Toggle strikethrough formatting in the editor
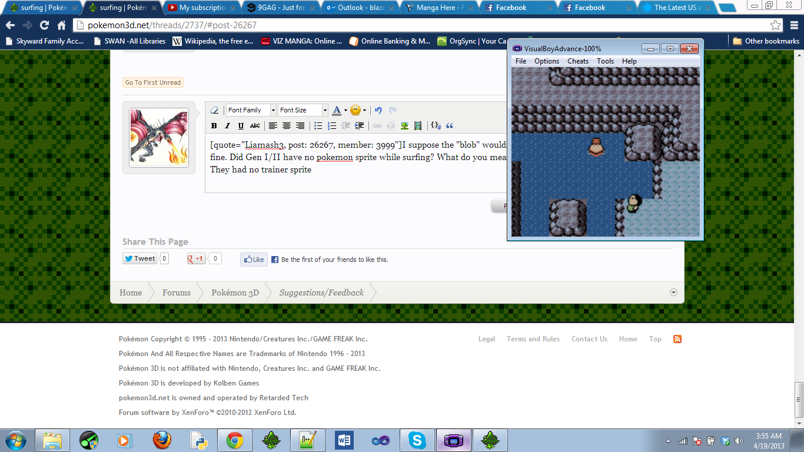 (x=254, y=125)
